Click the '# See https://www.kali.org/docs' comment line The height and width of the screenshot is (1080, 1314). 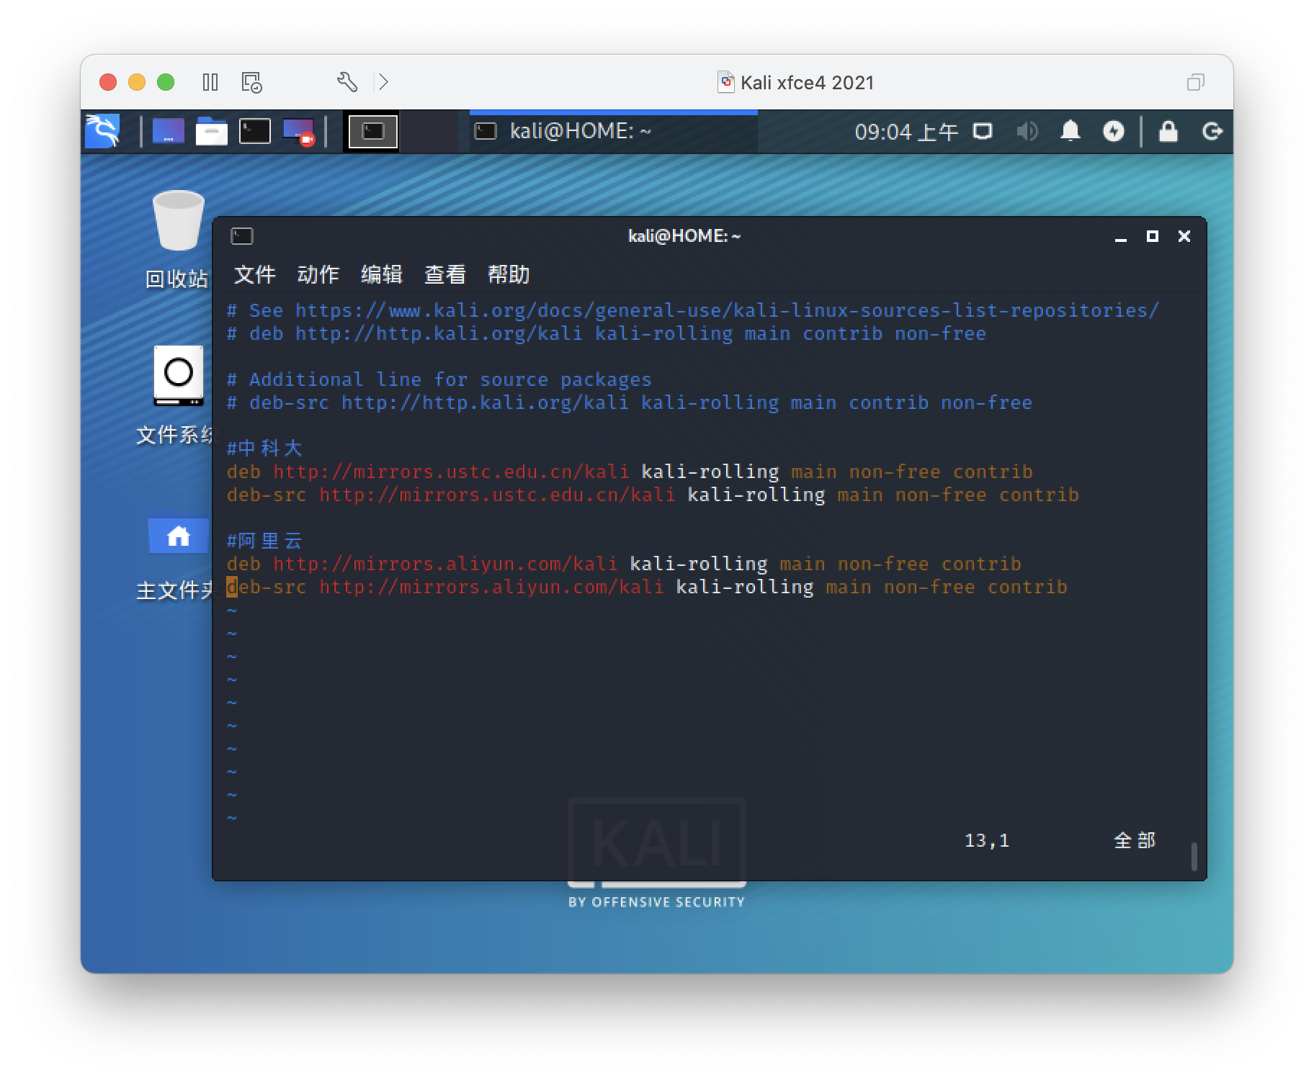[693, 310]
